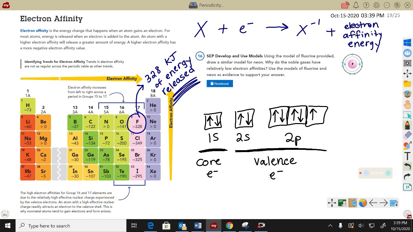Open the help question-mark icon
The width and height of the screenshot is (413, 232).
[x=366, y=5]
